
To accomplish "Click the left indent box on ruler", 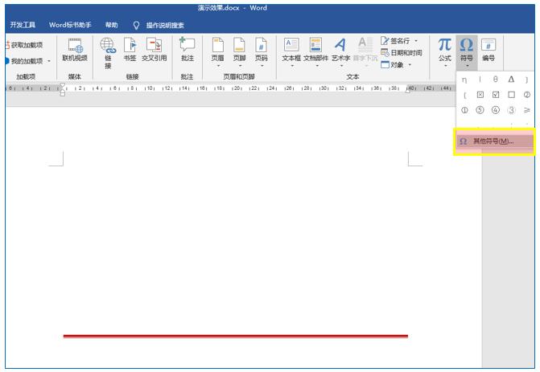I will [62, 94].
